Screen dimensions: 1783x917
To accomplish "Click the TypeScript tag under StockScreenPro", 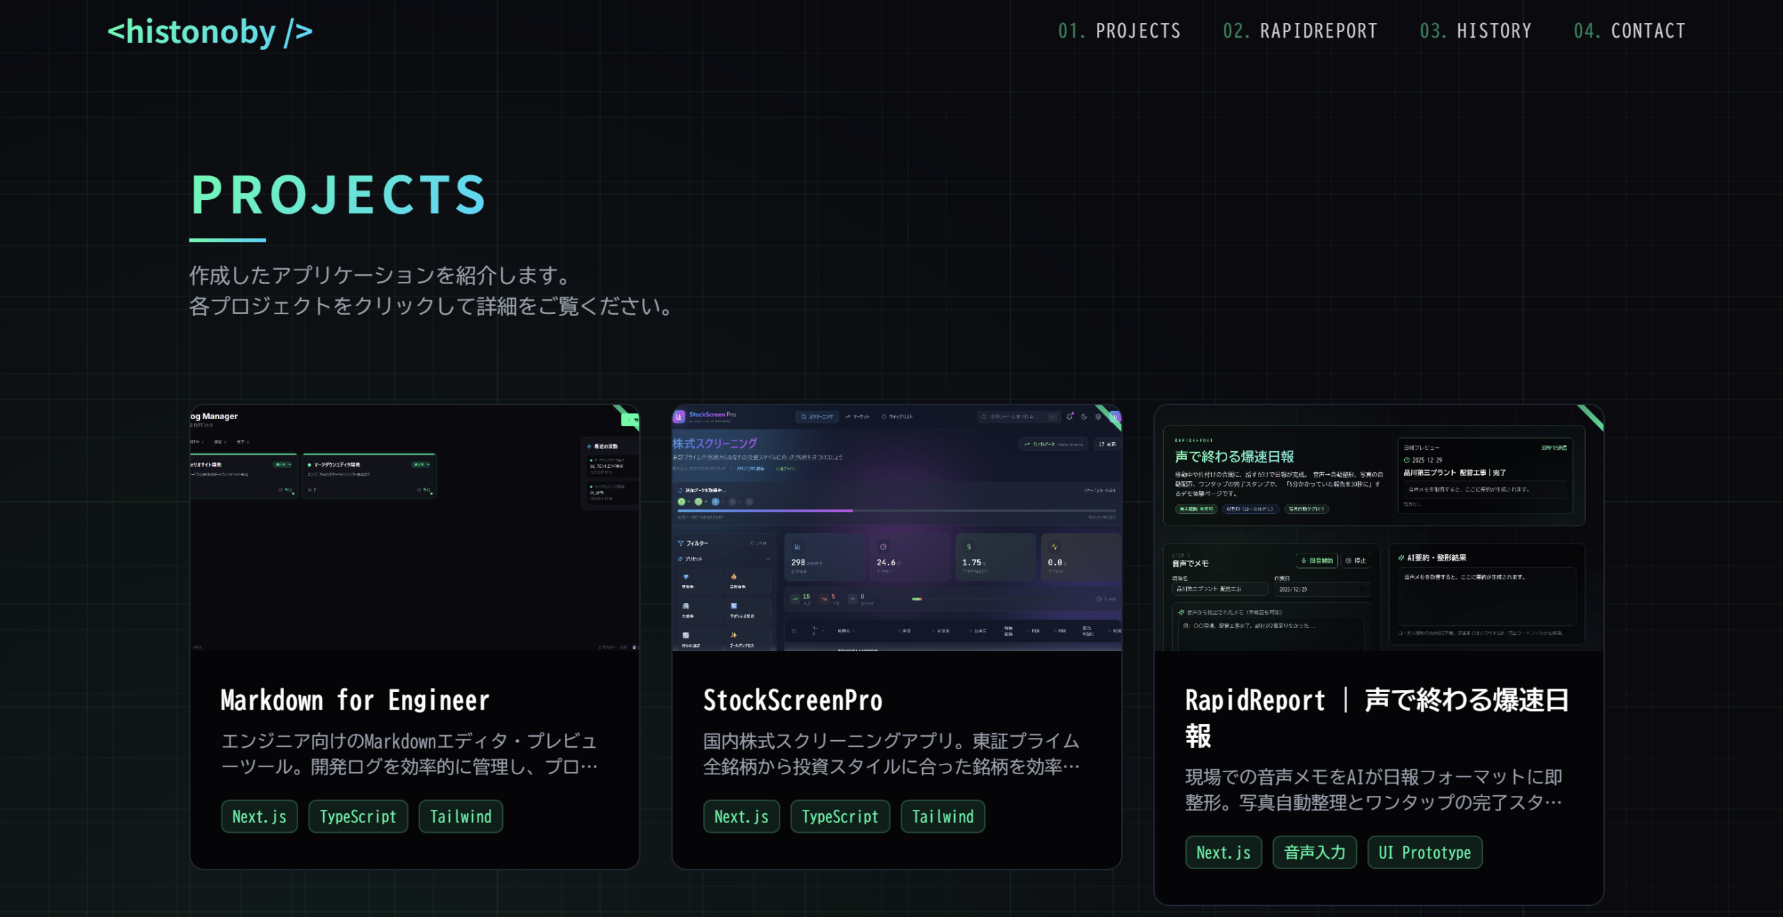I will pyautogui.click(x=840, y=817).
